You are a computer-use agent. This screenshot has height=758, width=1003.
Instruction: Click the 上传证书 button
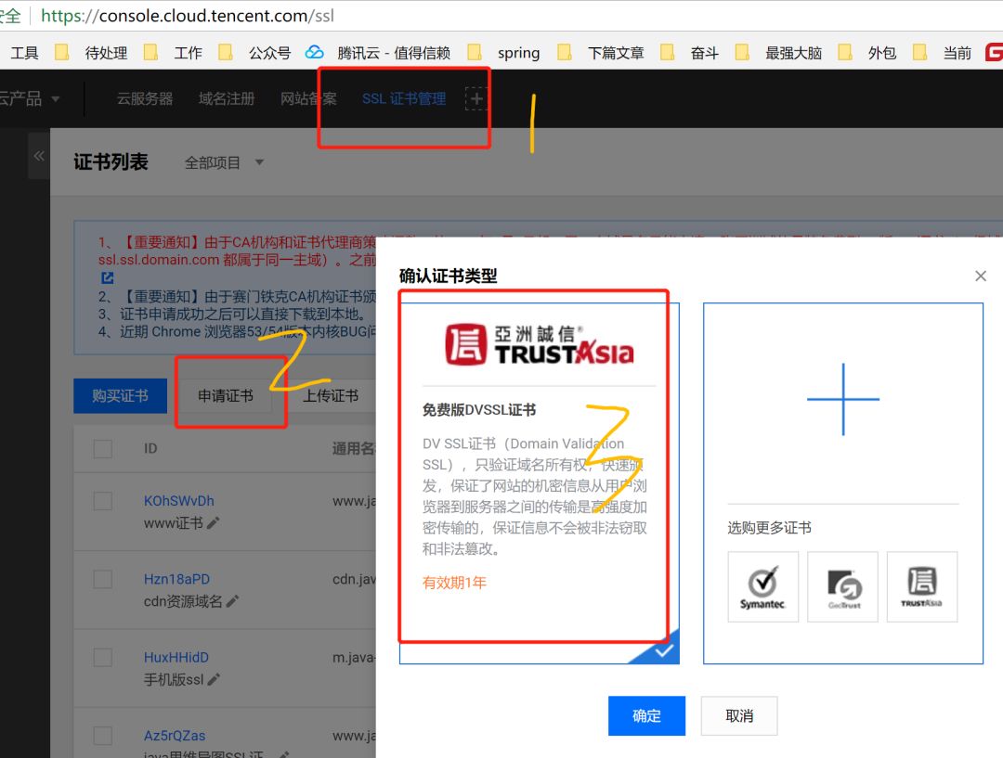330,396
